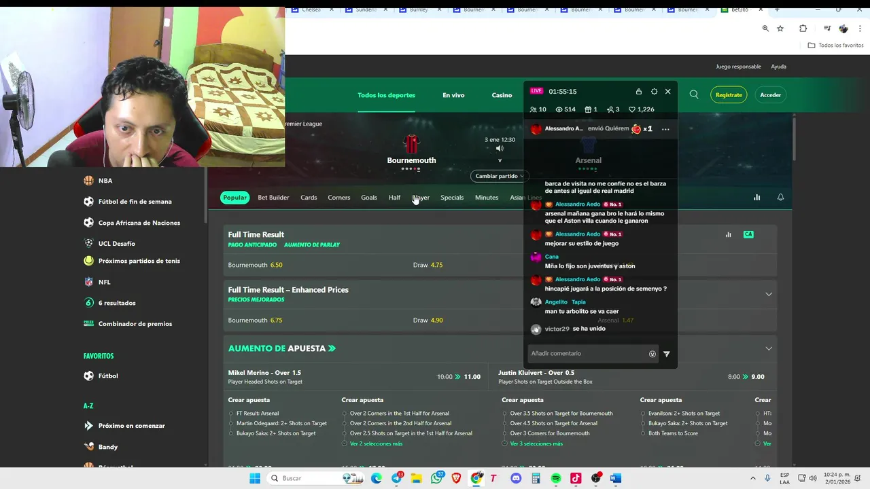Click the browser zoom magnifier icon
Viewport: 870px width, 489px height.
coord(765,29)
